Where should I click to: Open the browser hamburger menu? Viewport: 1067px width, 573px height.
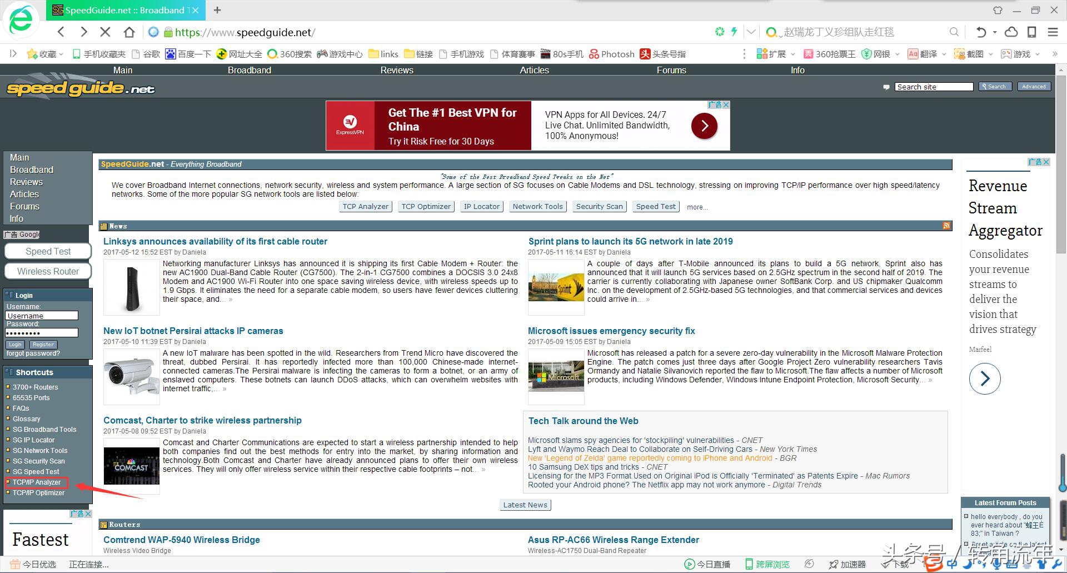[x=1053, y=32]
